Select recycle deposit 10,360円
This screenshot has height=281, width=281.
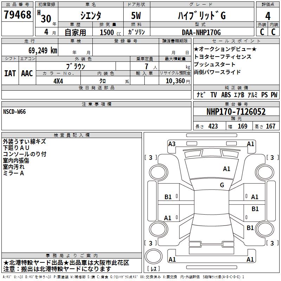pos(178,81)
